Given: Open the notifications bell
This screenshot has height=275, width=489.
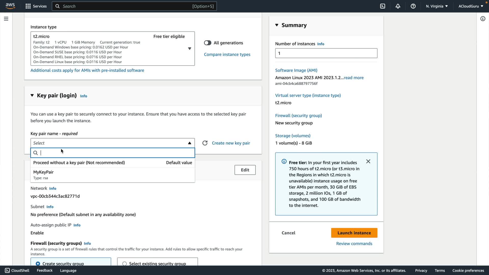Looking at the screenshot, I should pyautogui.click(x=398, y=6).
